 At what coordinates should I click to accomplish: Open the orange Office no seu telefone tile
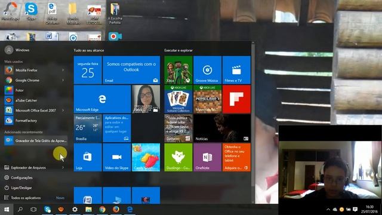click(236, 157)
